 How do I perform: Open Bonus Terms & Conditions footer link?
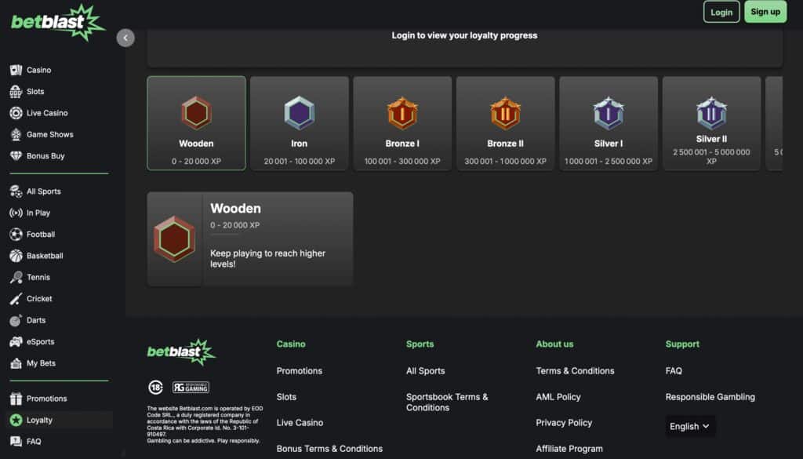click(330, 449)
